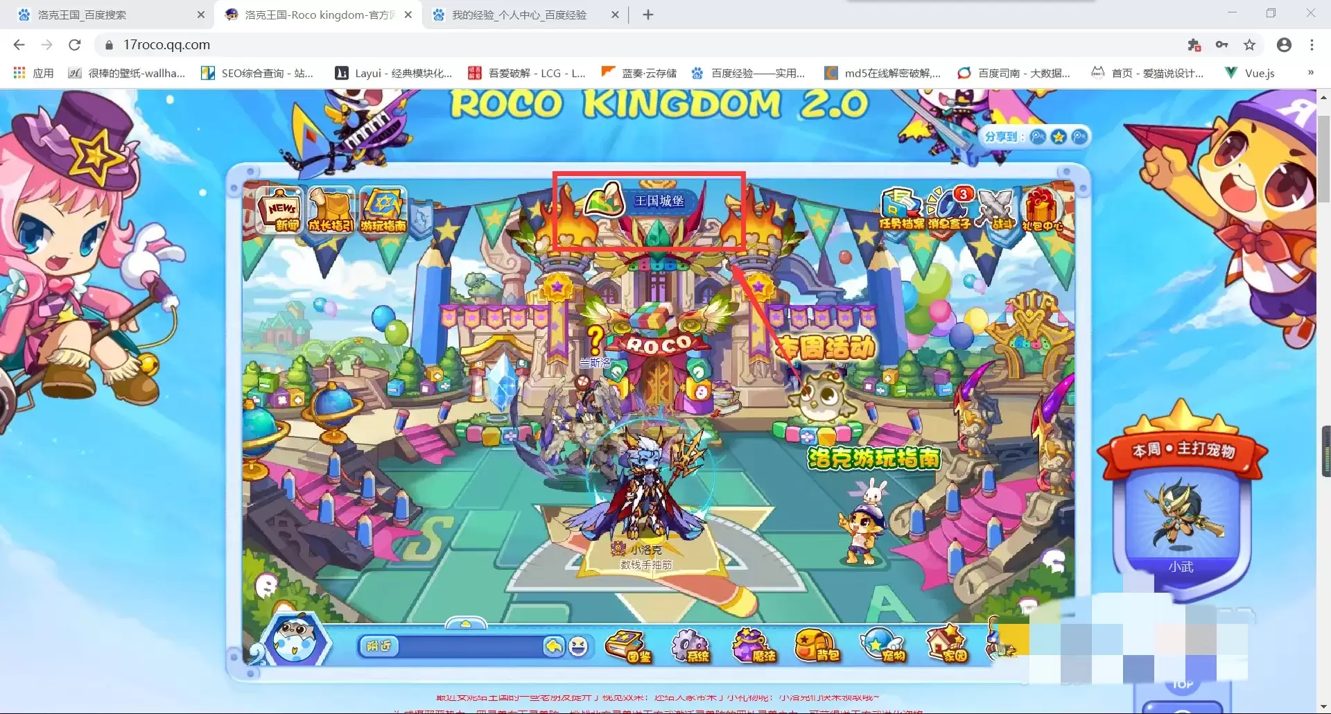
Task: Open the SEO综合查询 bookmark
Action: [x=257, y=73]
